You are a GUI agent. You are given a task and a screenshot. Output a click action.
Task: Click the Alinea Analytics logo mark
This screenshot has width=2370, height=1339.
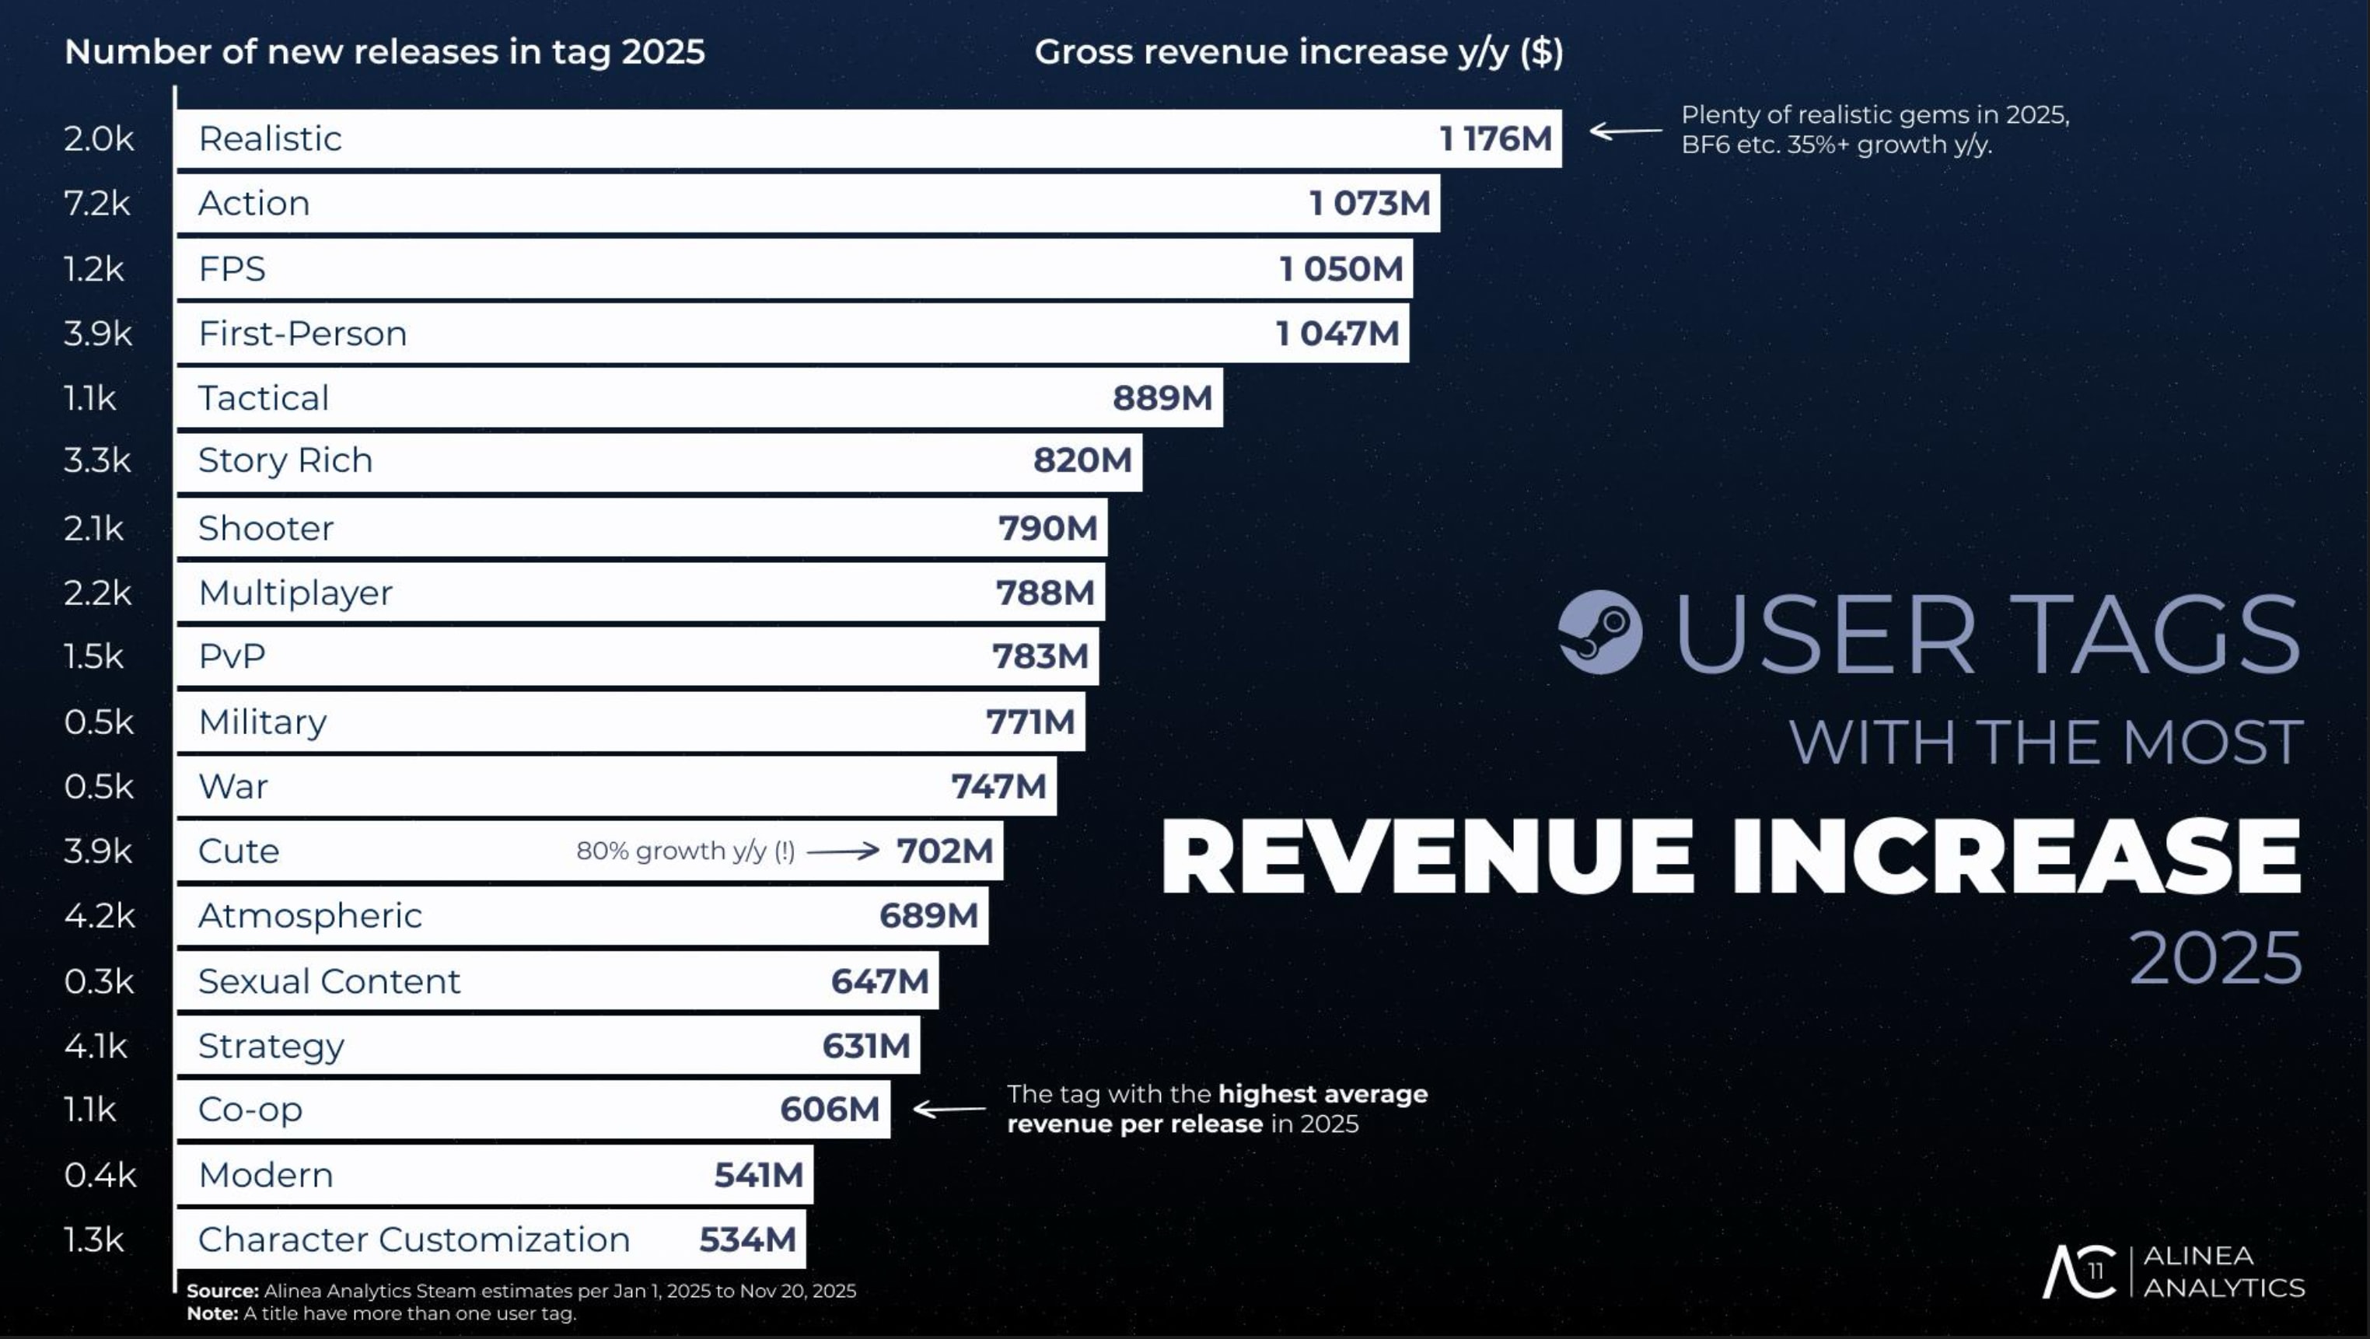(x=2080, y=1272)
